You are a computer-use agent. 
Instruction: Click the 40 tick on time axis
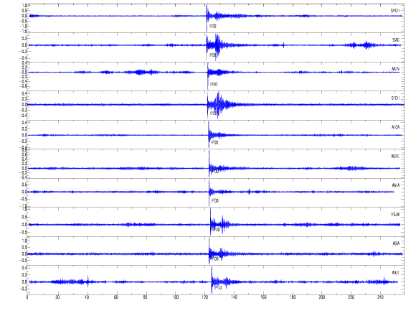coord(87,297)
